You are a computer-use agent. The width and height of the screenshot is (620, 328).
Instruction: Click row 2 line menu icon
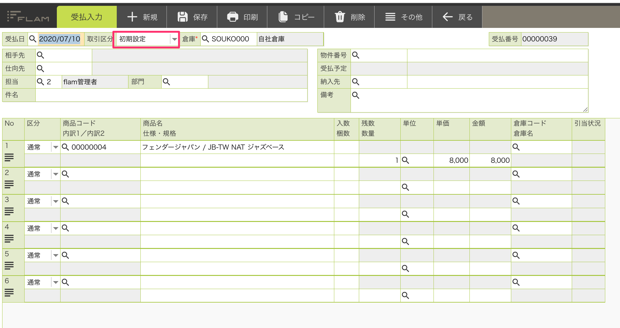[x=9, y=185]
